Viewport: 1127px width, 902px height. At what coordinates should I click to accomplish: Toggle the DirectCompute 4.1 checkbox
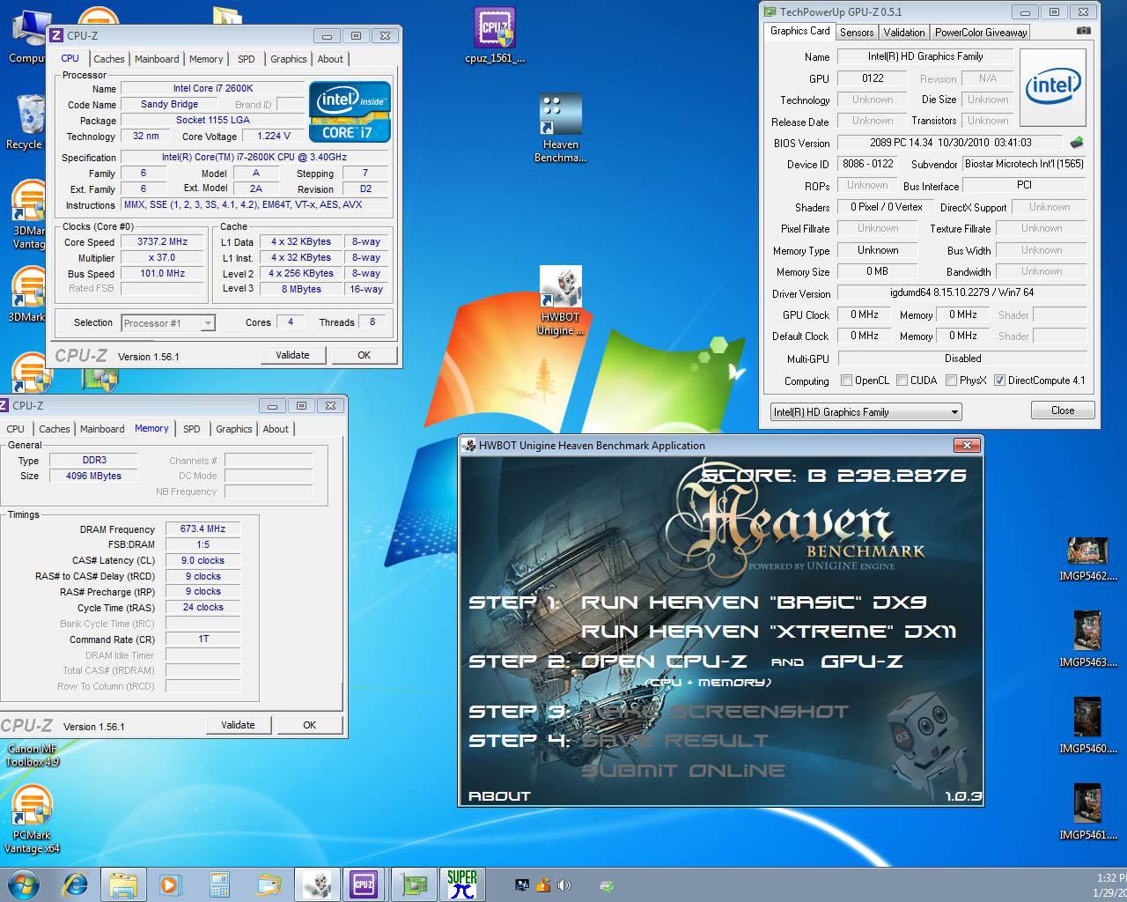[x=999, y=381]
